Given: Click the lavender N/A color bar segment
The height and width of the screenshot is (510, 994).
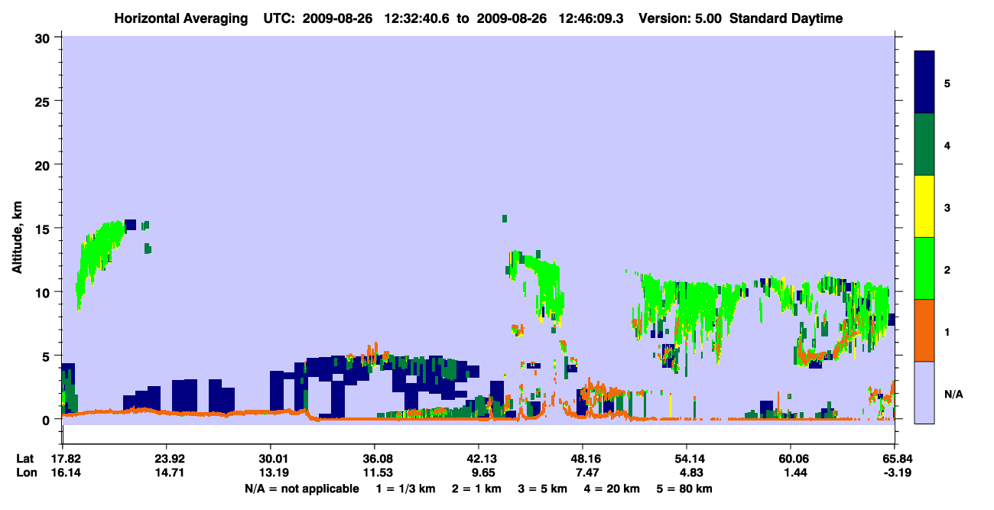Looking at the screenshot, I should (924, 391).
